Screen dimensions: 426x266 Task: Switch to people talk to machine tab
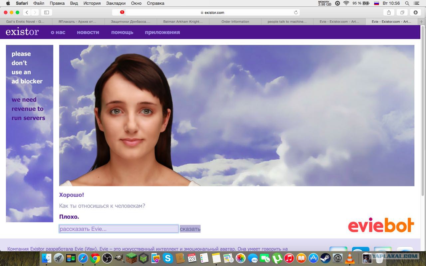[287, 22]
